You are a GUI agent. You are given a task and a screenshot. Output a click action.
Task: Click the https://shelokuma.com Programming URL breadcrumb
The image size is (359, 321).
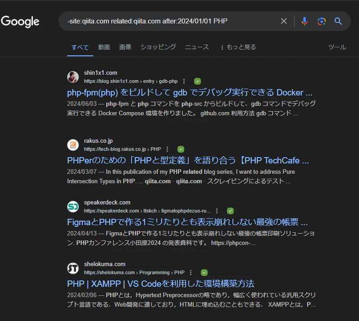tap(134, 272)
